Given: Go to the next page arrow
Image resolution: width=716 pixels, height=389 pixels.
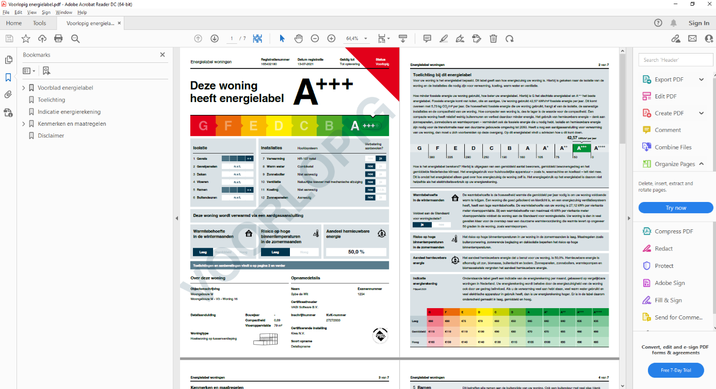Looking at the screenshot, I should pos(215,39).
